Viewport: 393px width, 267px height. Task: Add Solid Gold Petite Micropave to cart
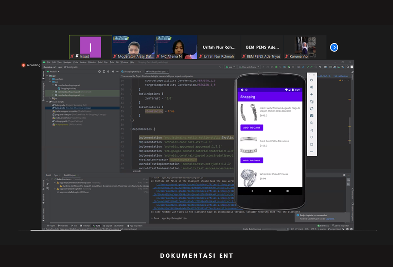coord(252,160)
